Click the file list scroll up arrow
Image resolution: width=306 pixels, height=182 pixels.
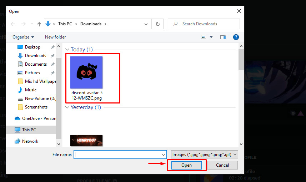(241, 46)
